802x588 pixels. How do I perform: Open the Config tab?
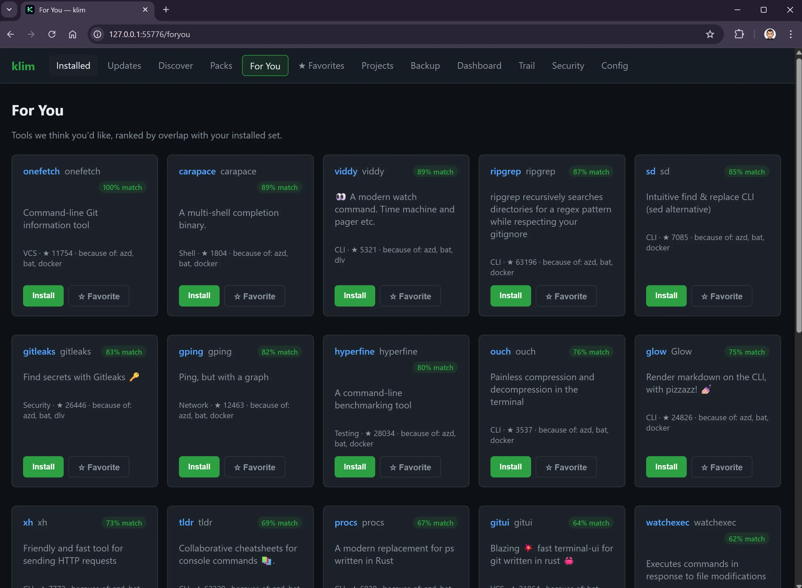[614, 66]
